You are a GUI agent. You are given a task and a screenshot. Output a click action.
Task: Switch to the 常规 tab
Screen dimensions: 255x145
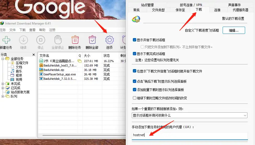[136, 10]
